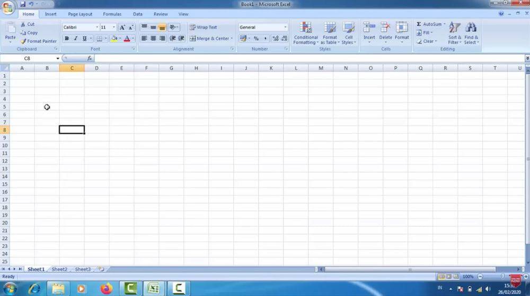The width and height of the screenshot is (530, 296).
Task: Click the Format Painter icon
Action: click(23, 41)
